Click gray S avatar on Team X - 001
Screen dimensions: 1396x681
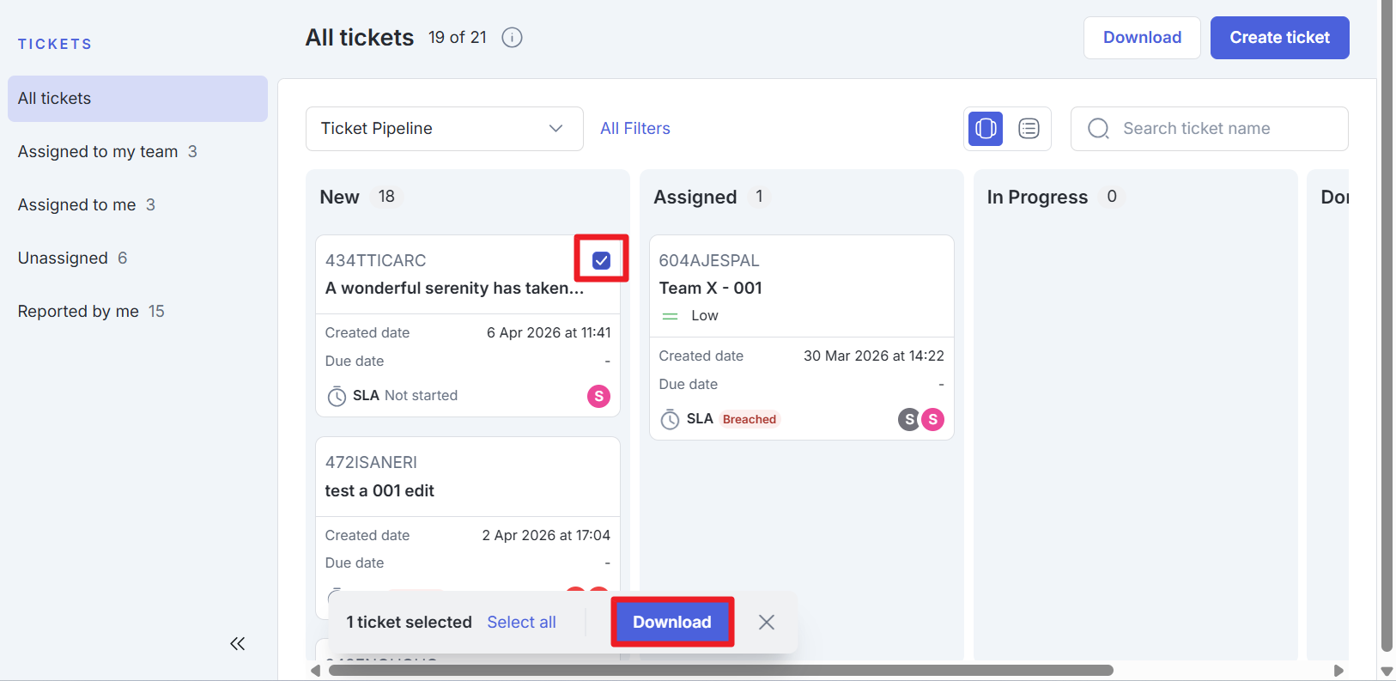[x=908, y=419]
